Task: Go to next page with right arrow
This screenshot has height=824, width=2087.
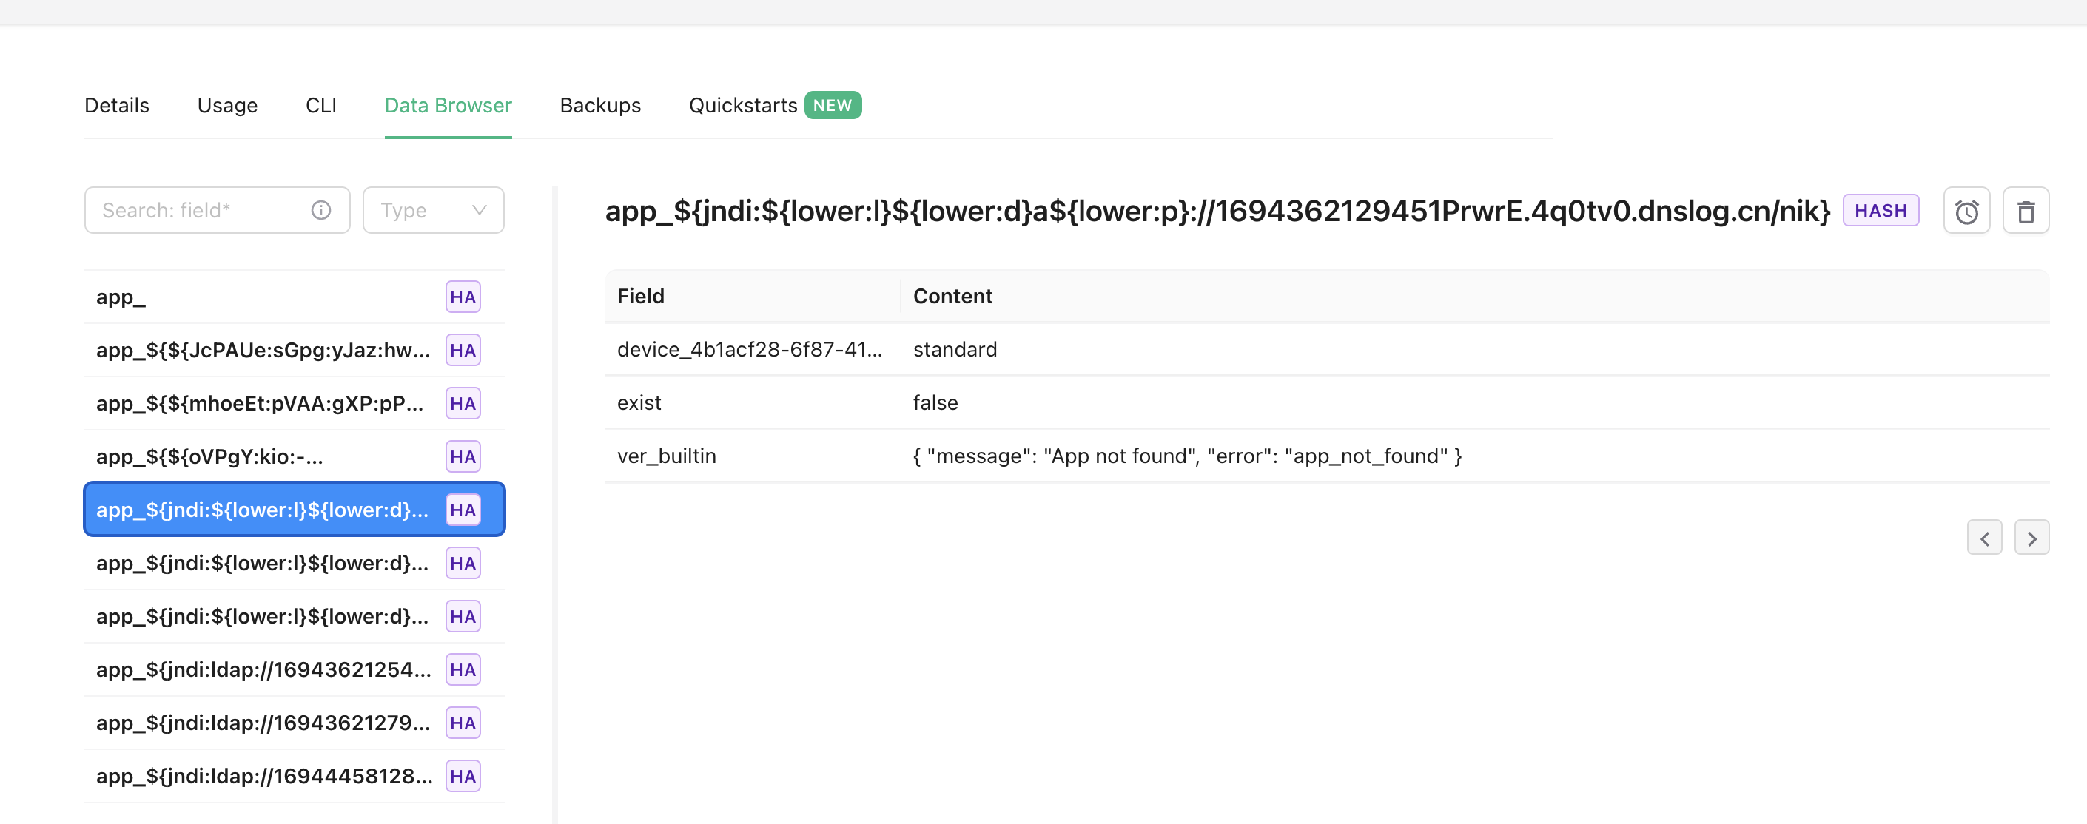Action: 2032,538
